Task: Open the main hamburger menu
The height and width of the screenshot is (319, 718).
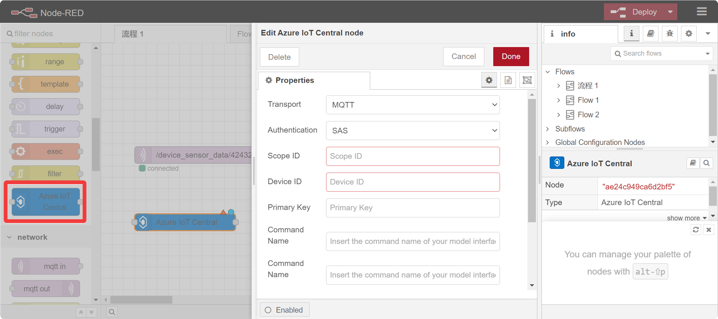Action: pos(702,12)
